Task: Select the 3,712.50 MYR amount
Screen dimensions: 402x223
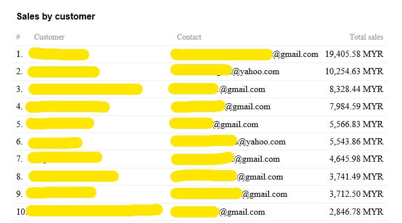Action: tap(356, 195)
